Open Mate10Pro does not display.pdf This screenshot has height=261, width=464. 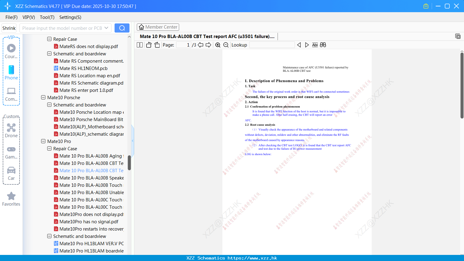pos(91,214)
